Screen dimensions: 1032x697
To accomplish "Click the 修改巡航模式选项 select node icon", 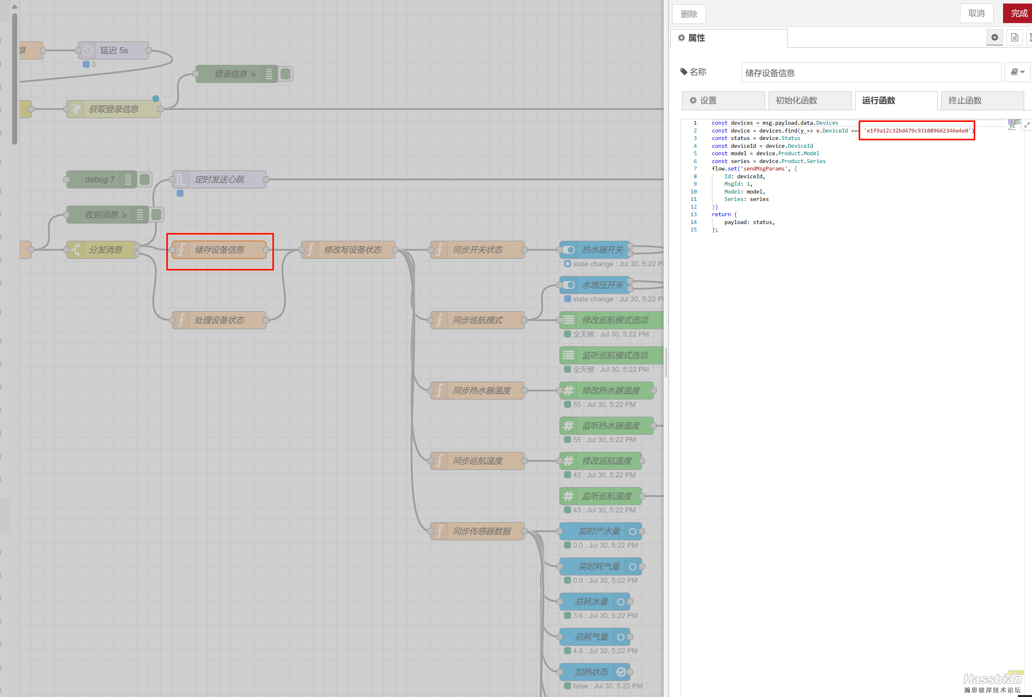I will (569, 320).
